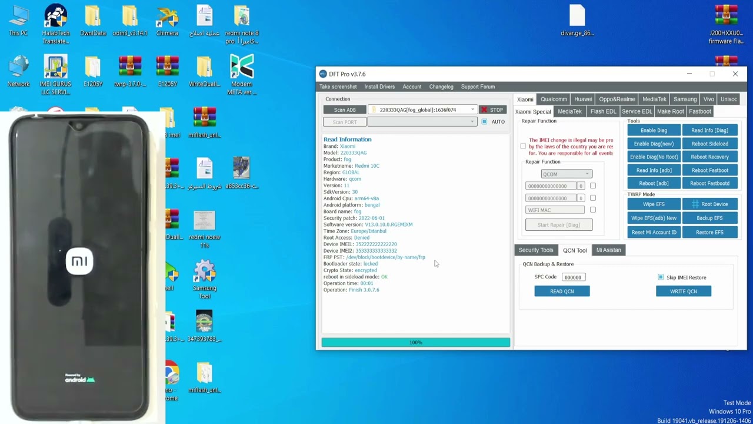Launch the Chimera shortcut on desktop
Screen dimensions: 753x424
167,21
